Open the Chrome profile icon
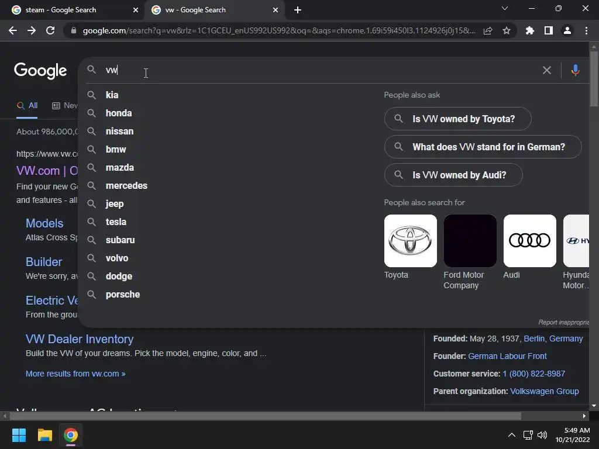The image size is (599, 449). [x=567, y=30]
